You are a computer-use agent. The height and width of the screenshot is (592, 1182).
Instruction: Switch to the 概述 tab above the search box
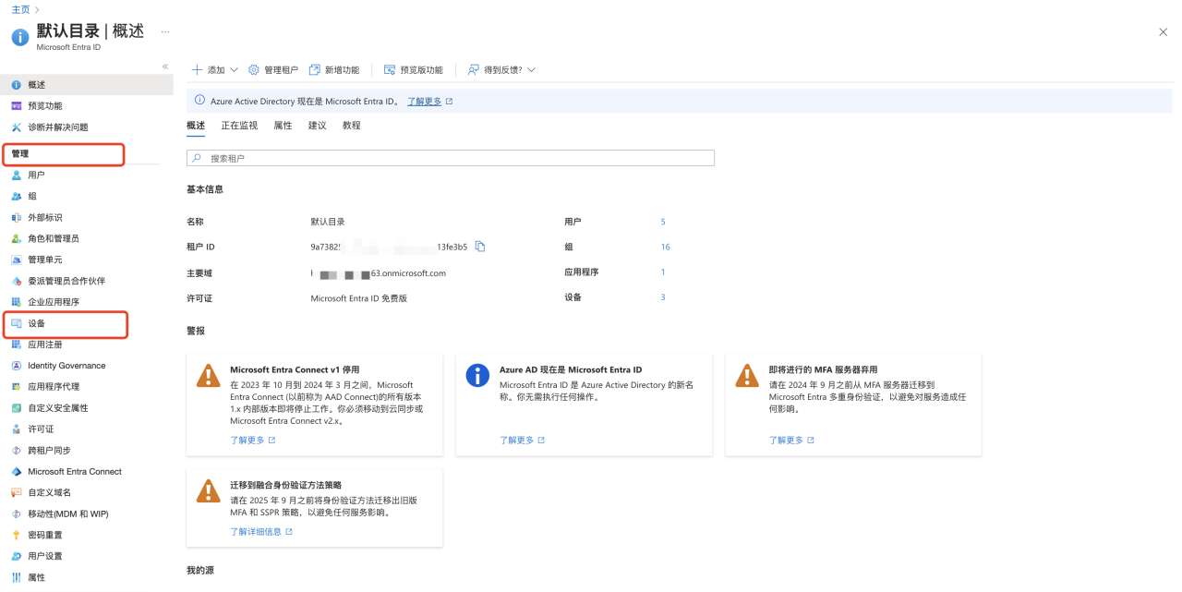(x=196, y=126)
